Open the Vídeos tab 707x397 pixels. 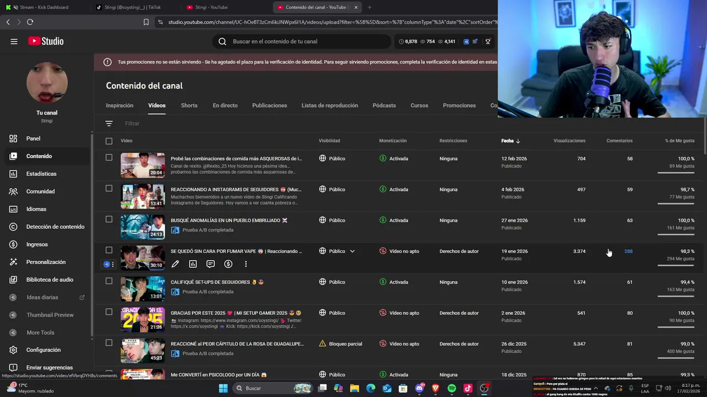click(x=157, y=105)
